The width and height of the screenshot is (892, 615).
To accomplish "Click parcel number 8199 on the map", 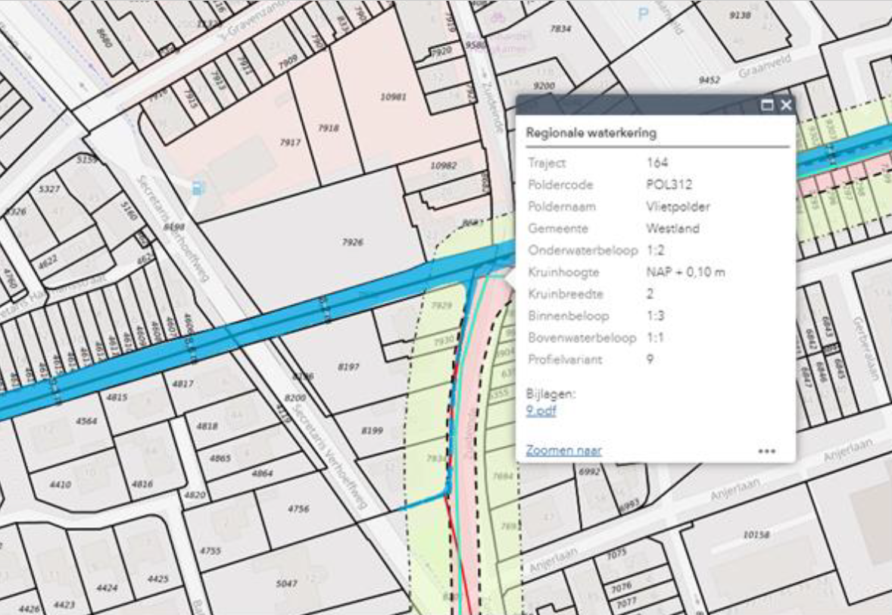I will [372, 431].
